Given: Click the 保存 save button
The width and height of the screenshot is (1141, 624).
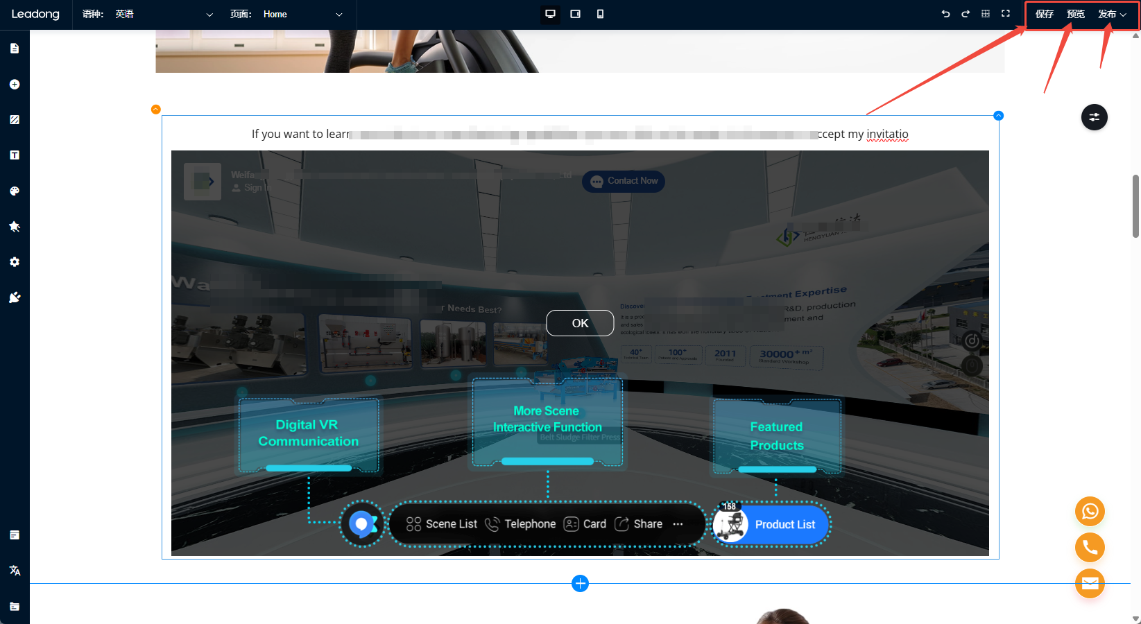Looking at the screenshot, I should pos(1044,14).
